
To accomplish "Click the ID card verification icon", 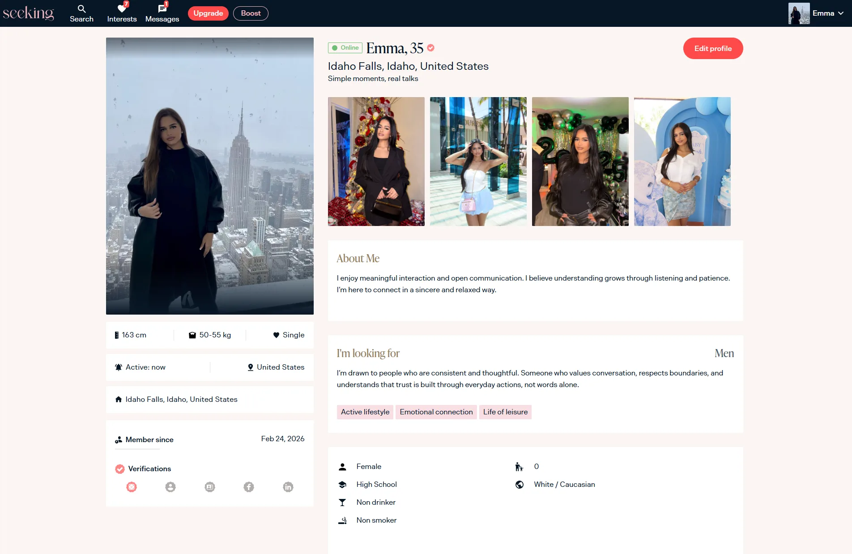I will 210,487.
